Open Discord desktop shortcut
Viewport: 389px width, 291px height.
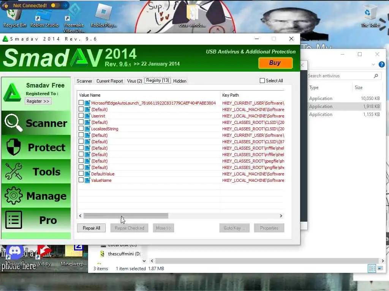14,255
